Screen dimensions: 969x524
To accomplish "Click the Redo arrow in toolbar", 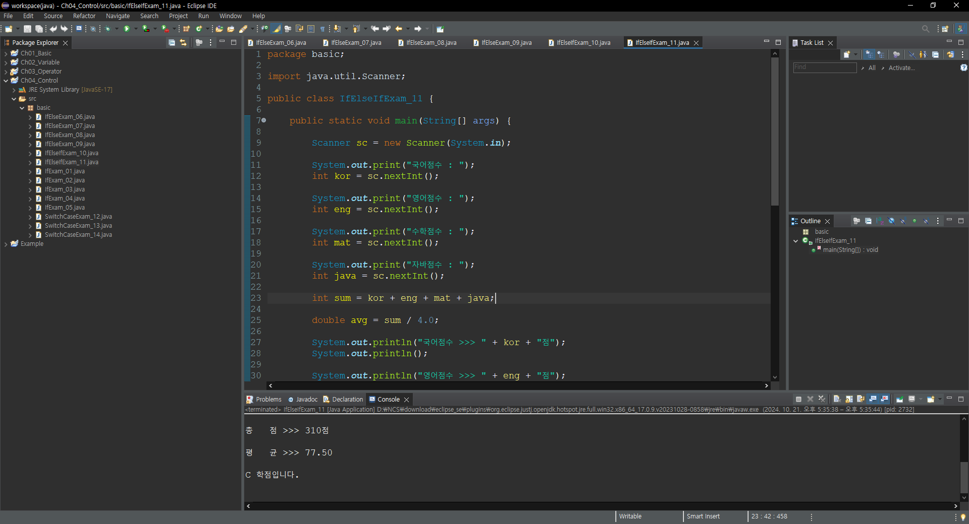I will point(64,29).
